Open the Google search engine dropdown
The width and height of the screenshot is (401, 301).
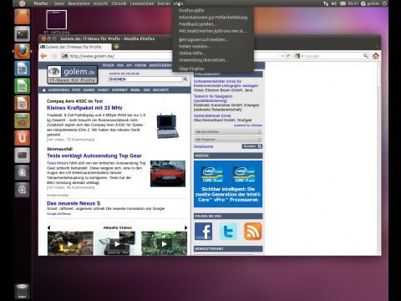299,56
